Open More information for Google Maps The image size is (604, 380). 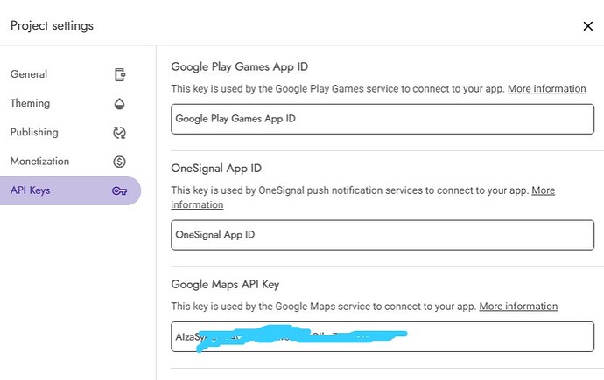(x=518, y=307)
